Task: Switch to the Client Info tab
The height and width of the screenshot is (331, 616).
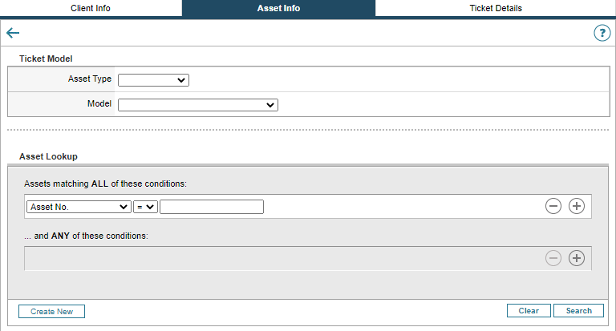Action: point(91,8)
